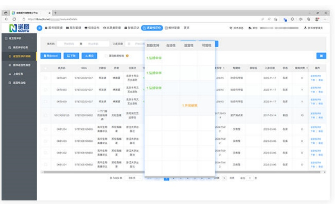Open the 期刊管理 top menu

[x=74, y=28]
